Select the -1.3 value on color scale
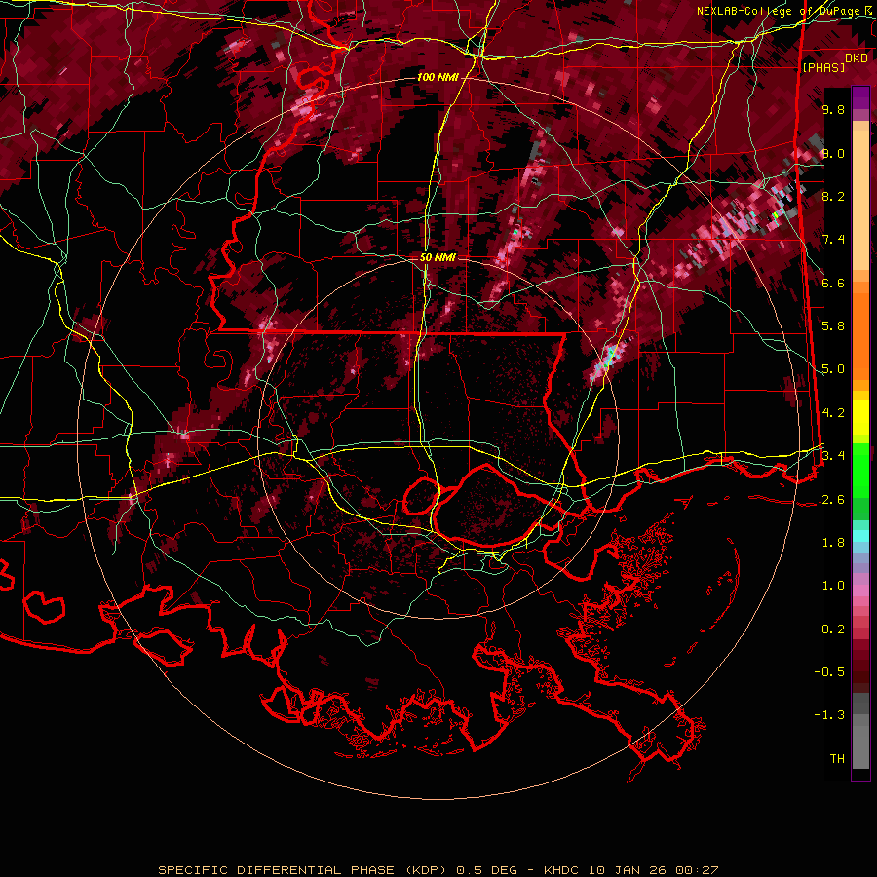The image size is (877, 877). point(829,715)
